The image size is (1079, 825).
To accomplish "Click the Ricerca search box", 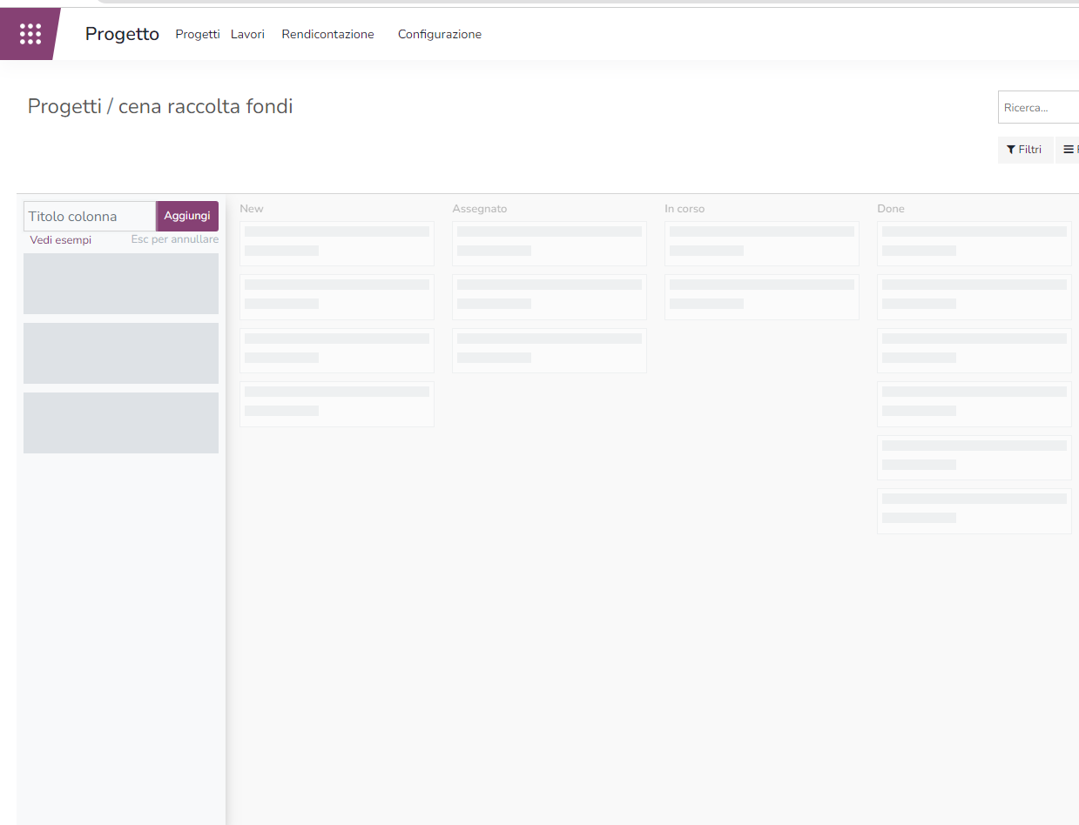I will [x=1038, y=108].
